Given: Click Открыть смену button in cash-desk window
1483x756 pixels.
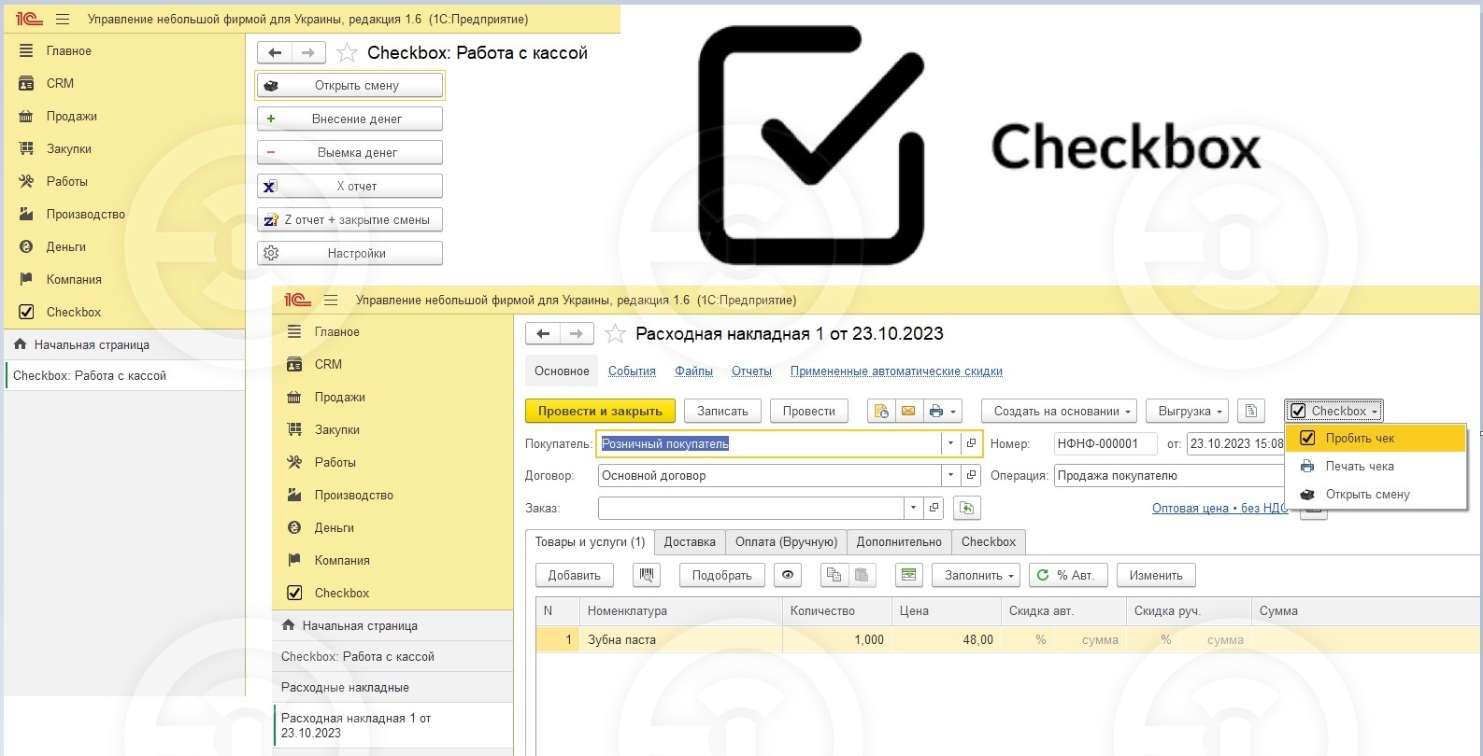Looking at the screenshot, I should pyautogui.click(x=350, y=85).
